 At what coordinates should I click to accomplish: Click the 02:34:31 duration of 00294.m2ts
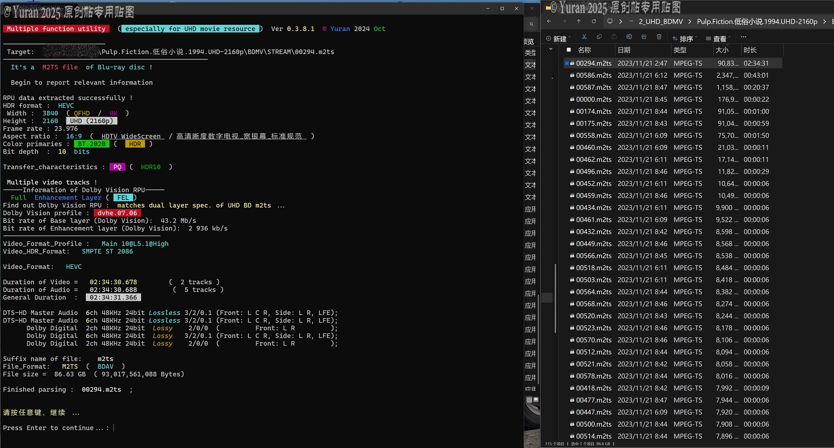[756, 63]
